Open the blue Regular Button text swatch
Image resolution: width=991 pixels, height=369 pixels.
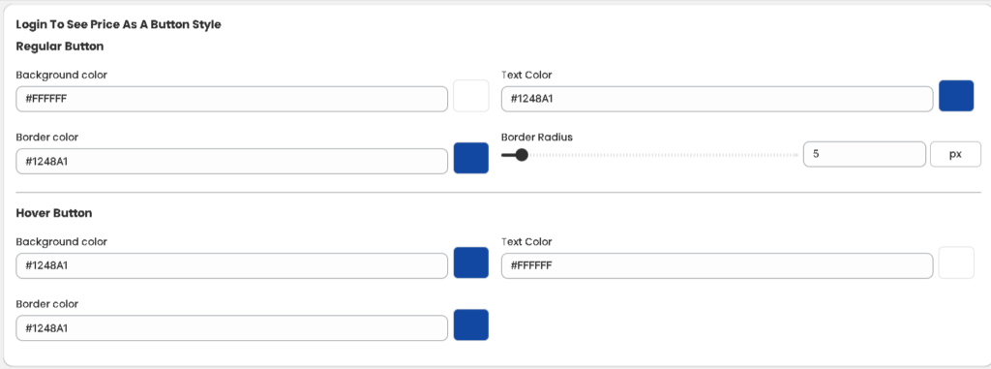[x=956, y=96]
